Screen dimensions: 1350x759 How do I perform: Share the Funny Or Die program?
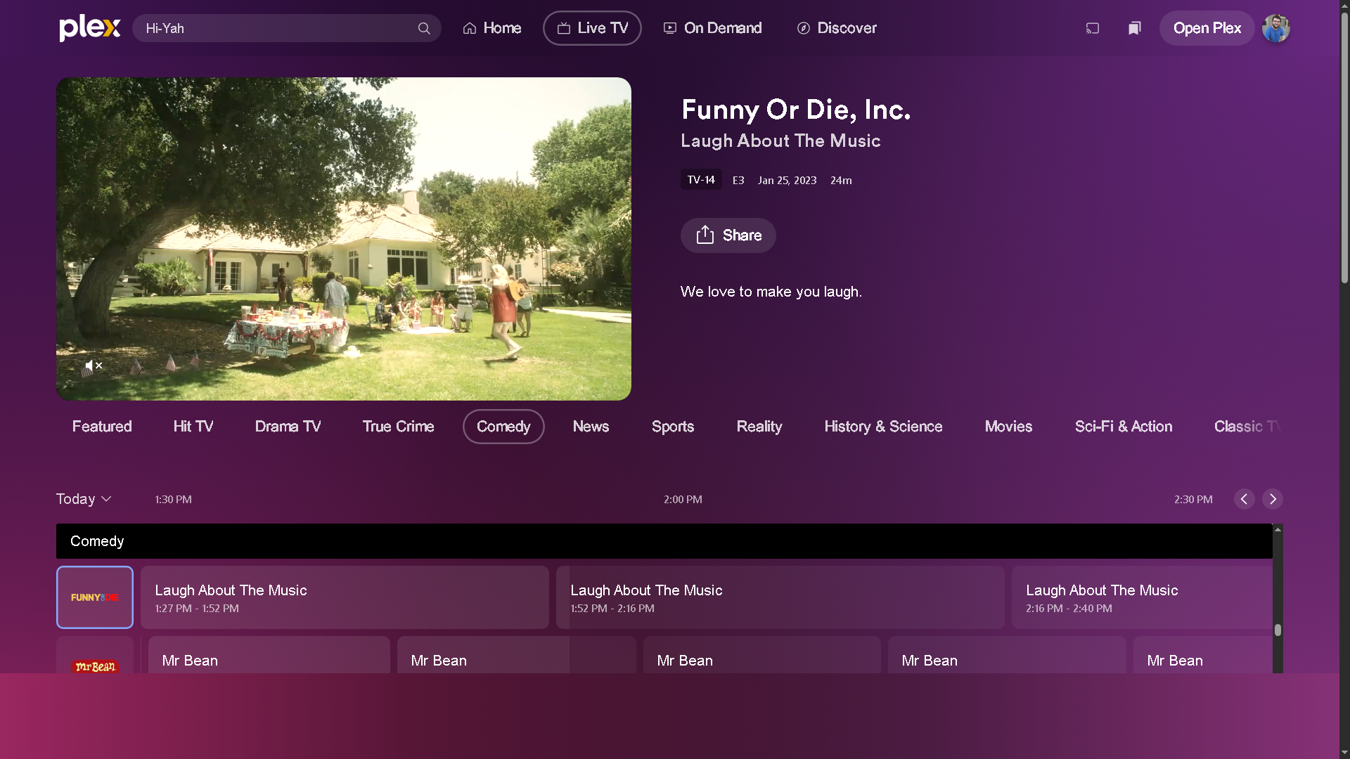[728, 235]
